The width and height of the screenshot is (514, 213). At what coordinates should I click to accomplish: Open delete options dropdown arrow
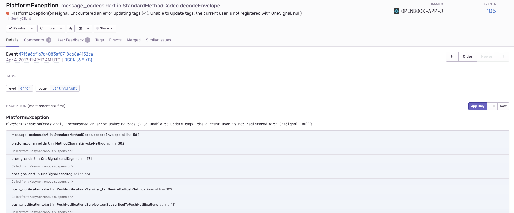[x=88, y=28]
